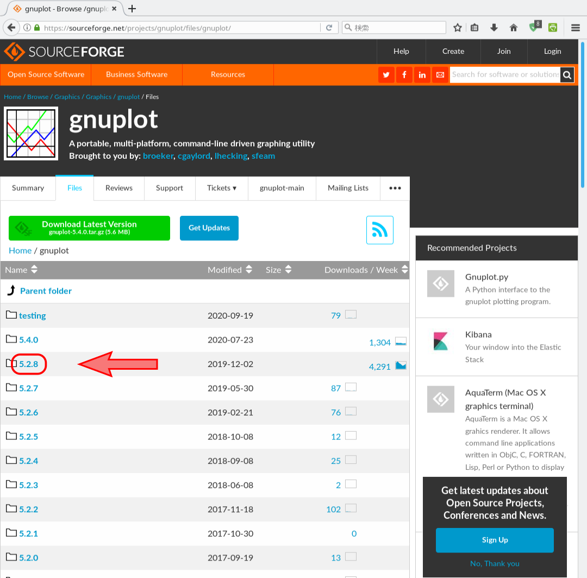Click the gnuplot project logo thumbnail
Viewport: 587px width, 578px height.
pyautogui.click(x=31, y=133)
